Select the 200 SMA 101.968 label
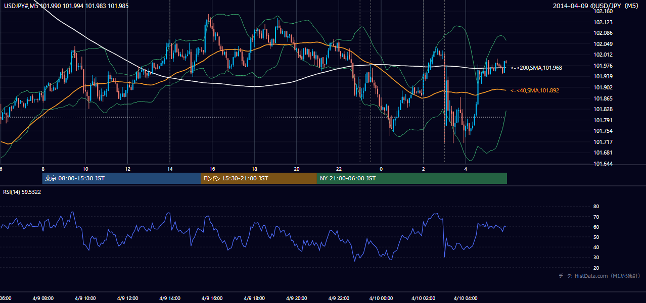 click(536, 68)
